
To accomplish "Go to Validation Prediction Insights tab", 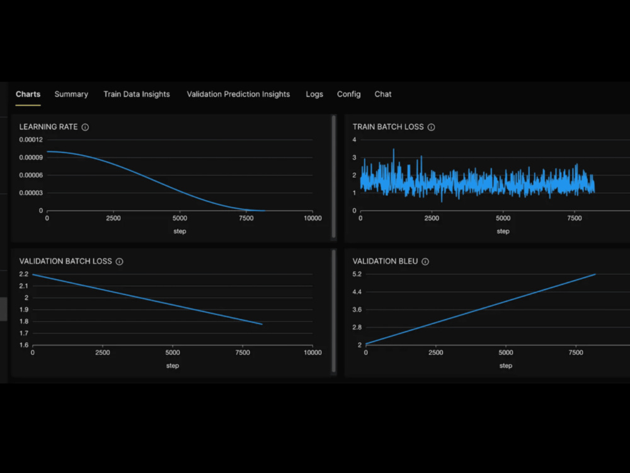I will click(238, 94).
